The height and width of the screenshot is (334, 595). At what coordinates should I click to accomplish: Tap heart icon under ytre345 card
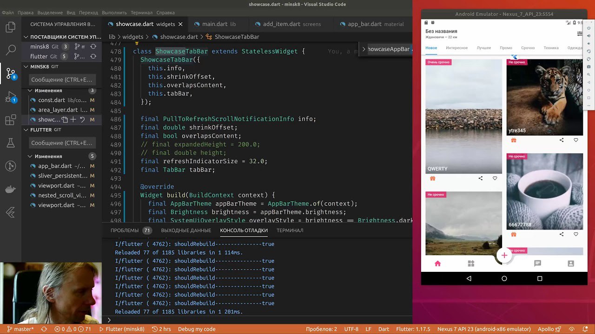tap(575, 140)
